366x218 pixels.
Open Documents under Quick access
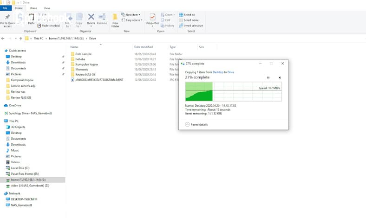tap(19, 68)
